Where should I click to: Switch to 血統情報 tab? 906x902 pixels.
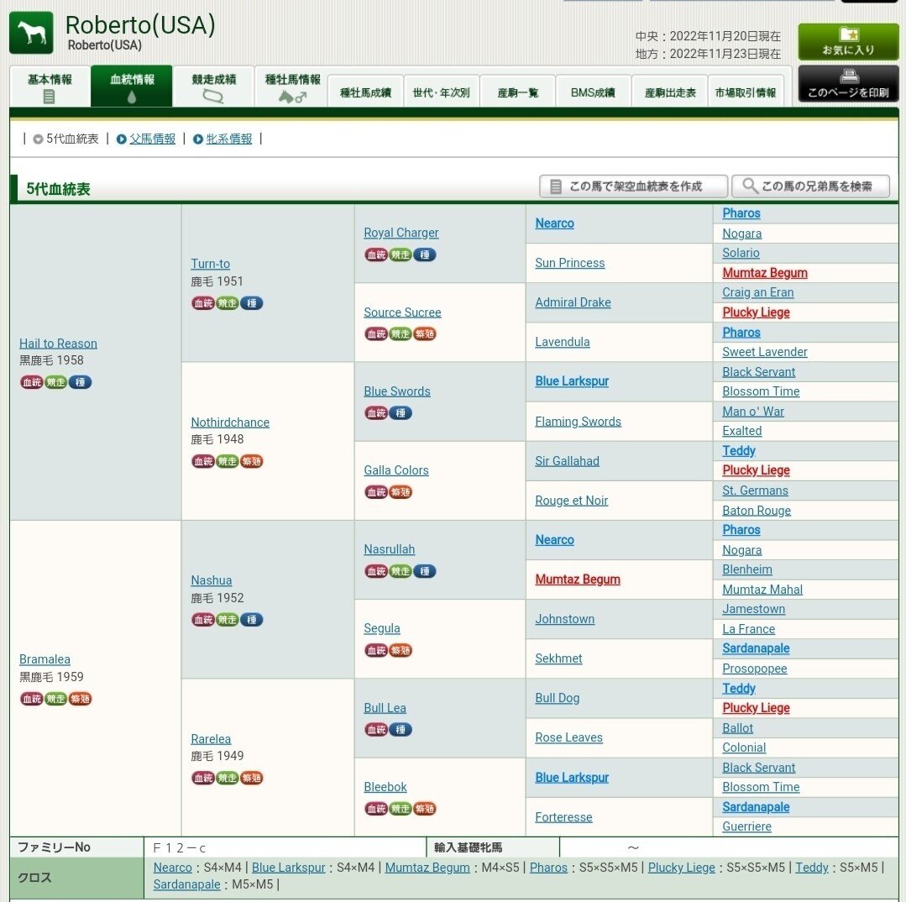click(132, 87)
